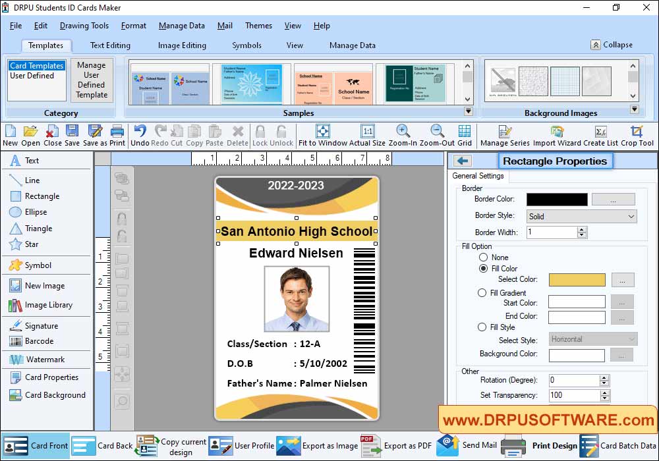Choose the Line tool in sidebar
Viewport: 659px width, 461px height.
24,180
